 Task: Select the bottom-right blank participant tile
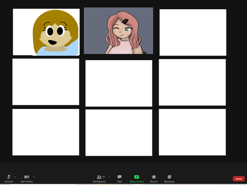(x=192, y=132)
